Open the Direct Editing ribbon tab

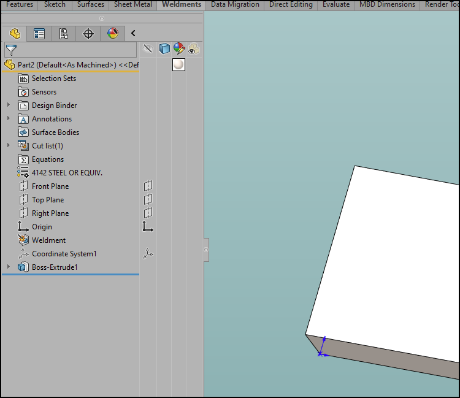click(x=291, y=5)
